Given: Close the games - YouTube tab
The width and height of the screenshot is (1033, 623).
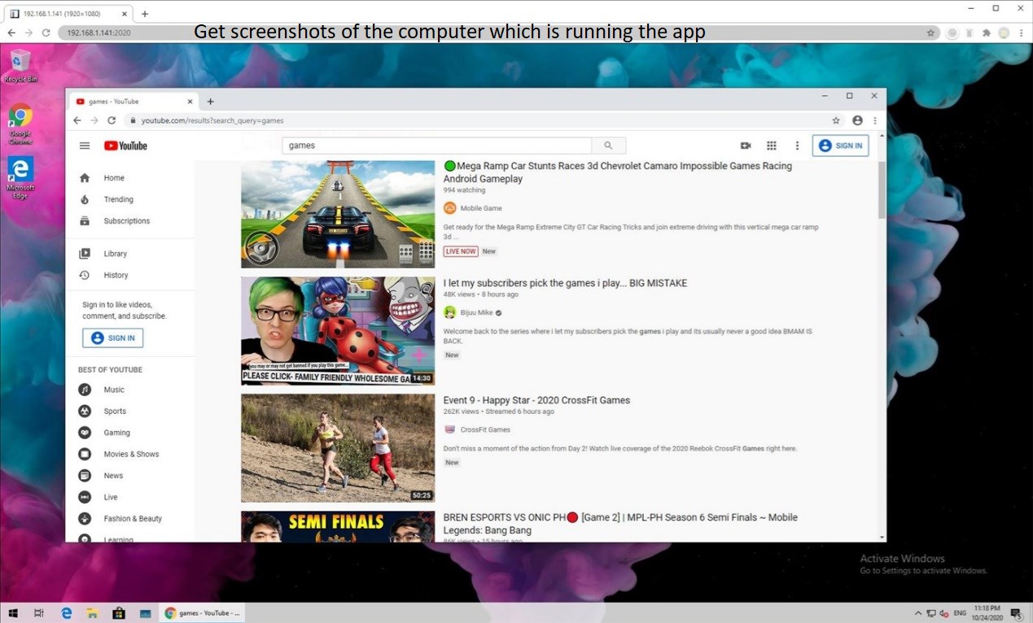Looking at the screenshot, I should pyautogui.click(x=190, y=102).
